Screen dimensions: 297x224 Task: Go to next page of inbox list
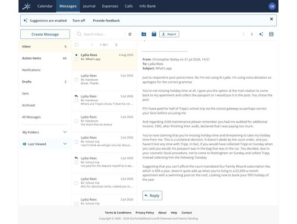(116, 45)
